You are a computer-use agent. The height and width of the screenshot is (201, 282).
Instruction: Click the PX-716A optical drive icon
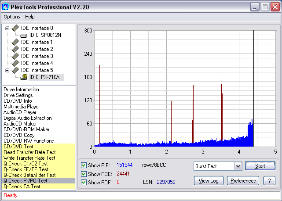24,77
